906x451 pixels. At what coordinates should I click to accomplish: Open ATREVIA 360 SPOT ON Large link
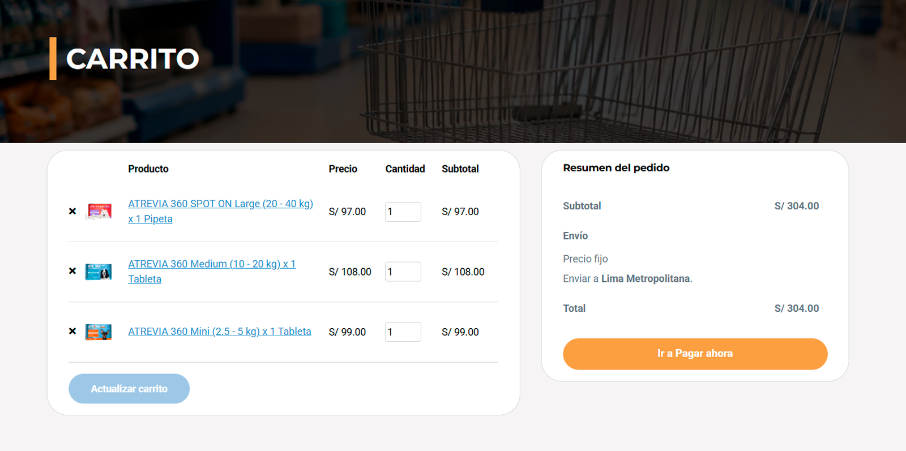[220, 211]
